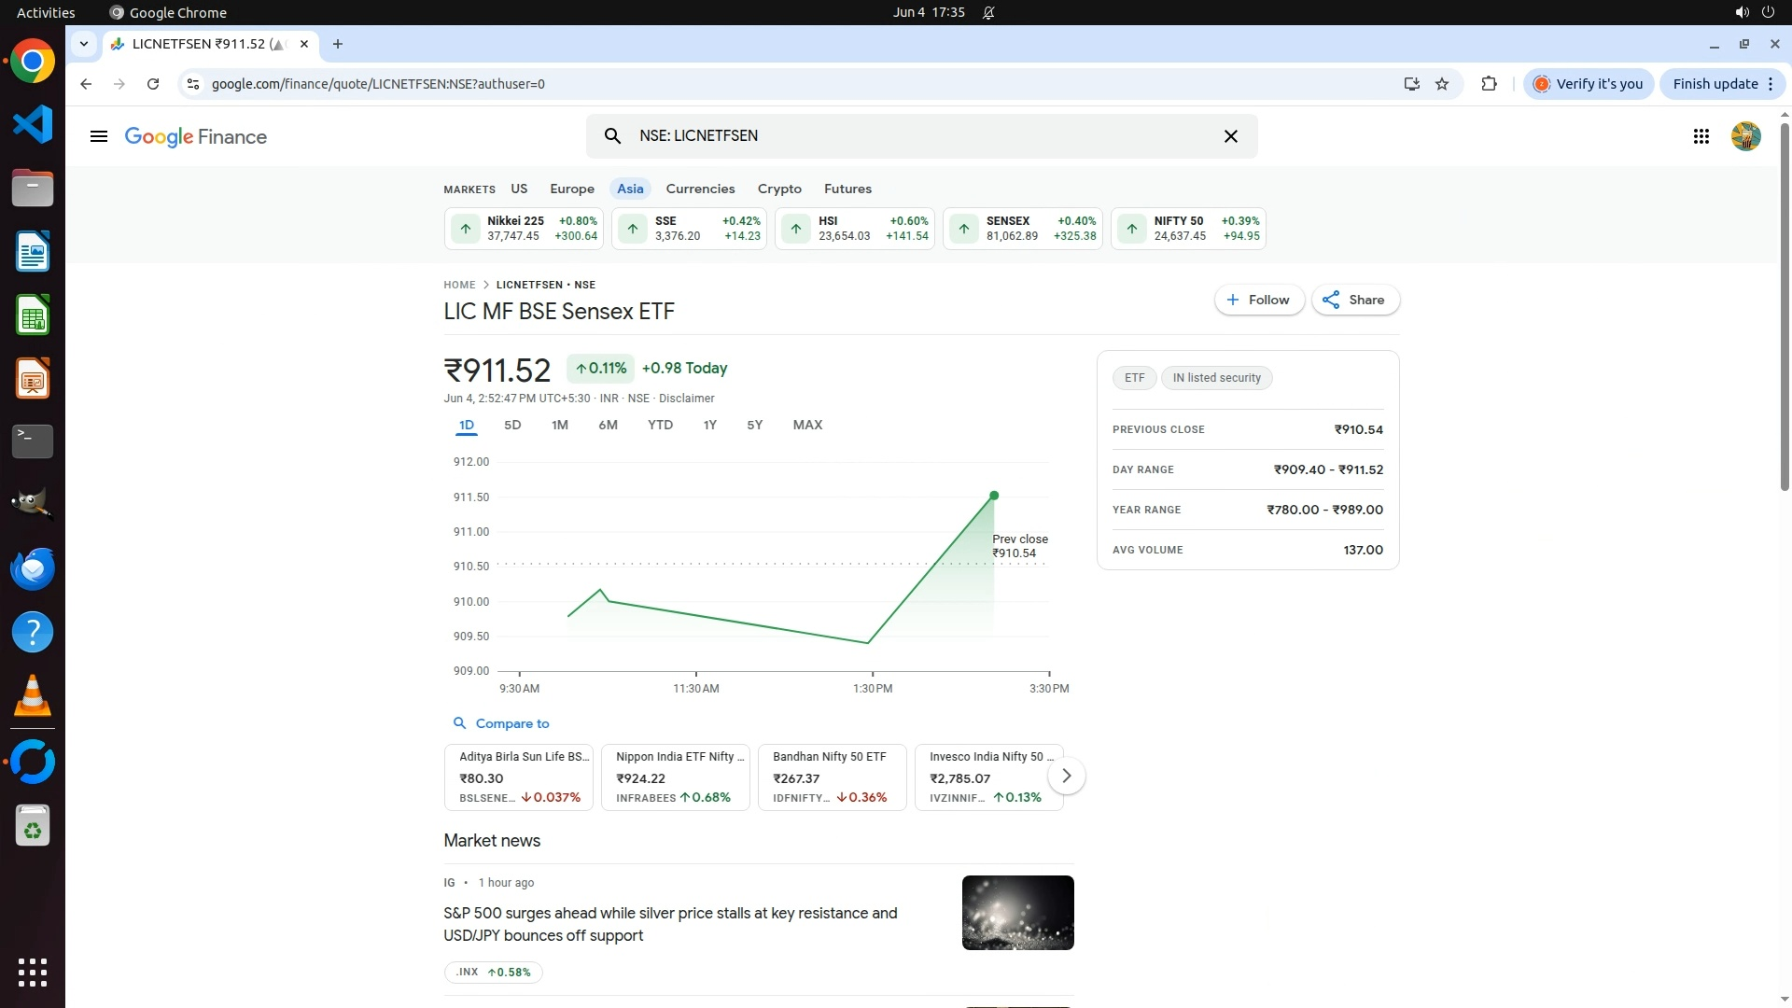Image resolution: width=1792 pixels, height=1008 pixels.
Task: Follow LIC MF BSE Sensex ETF
Action: click(x=1259, y=300)
